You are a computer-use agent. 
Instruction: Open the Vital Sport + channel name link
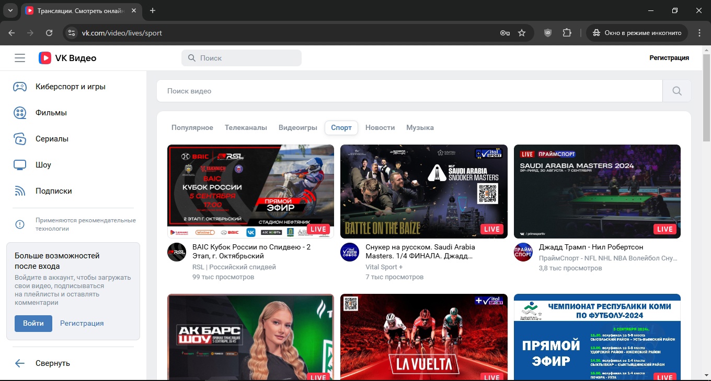coord(384,267)
